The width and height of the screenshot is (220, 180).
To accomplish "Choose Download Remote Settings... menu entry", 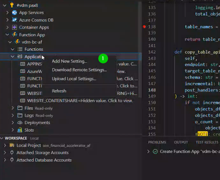I will (79, 70).
